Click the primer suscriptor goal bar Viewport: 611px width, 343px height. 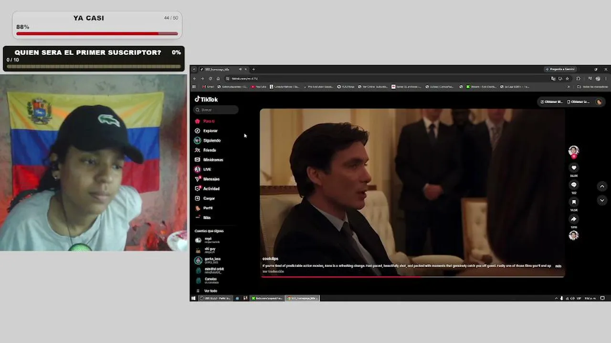(94, 66)
